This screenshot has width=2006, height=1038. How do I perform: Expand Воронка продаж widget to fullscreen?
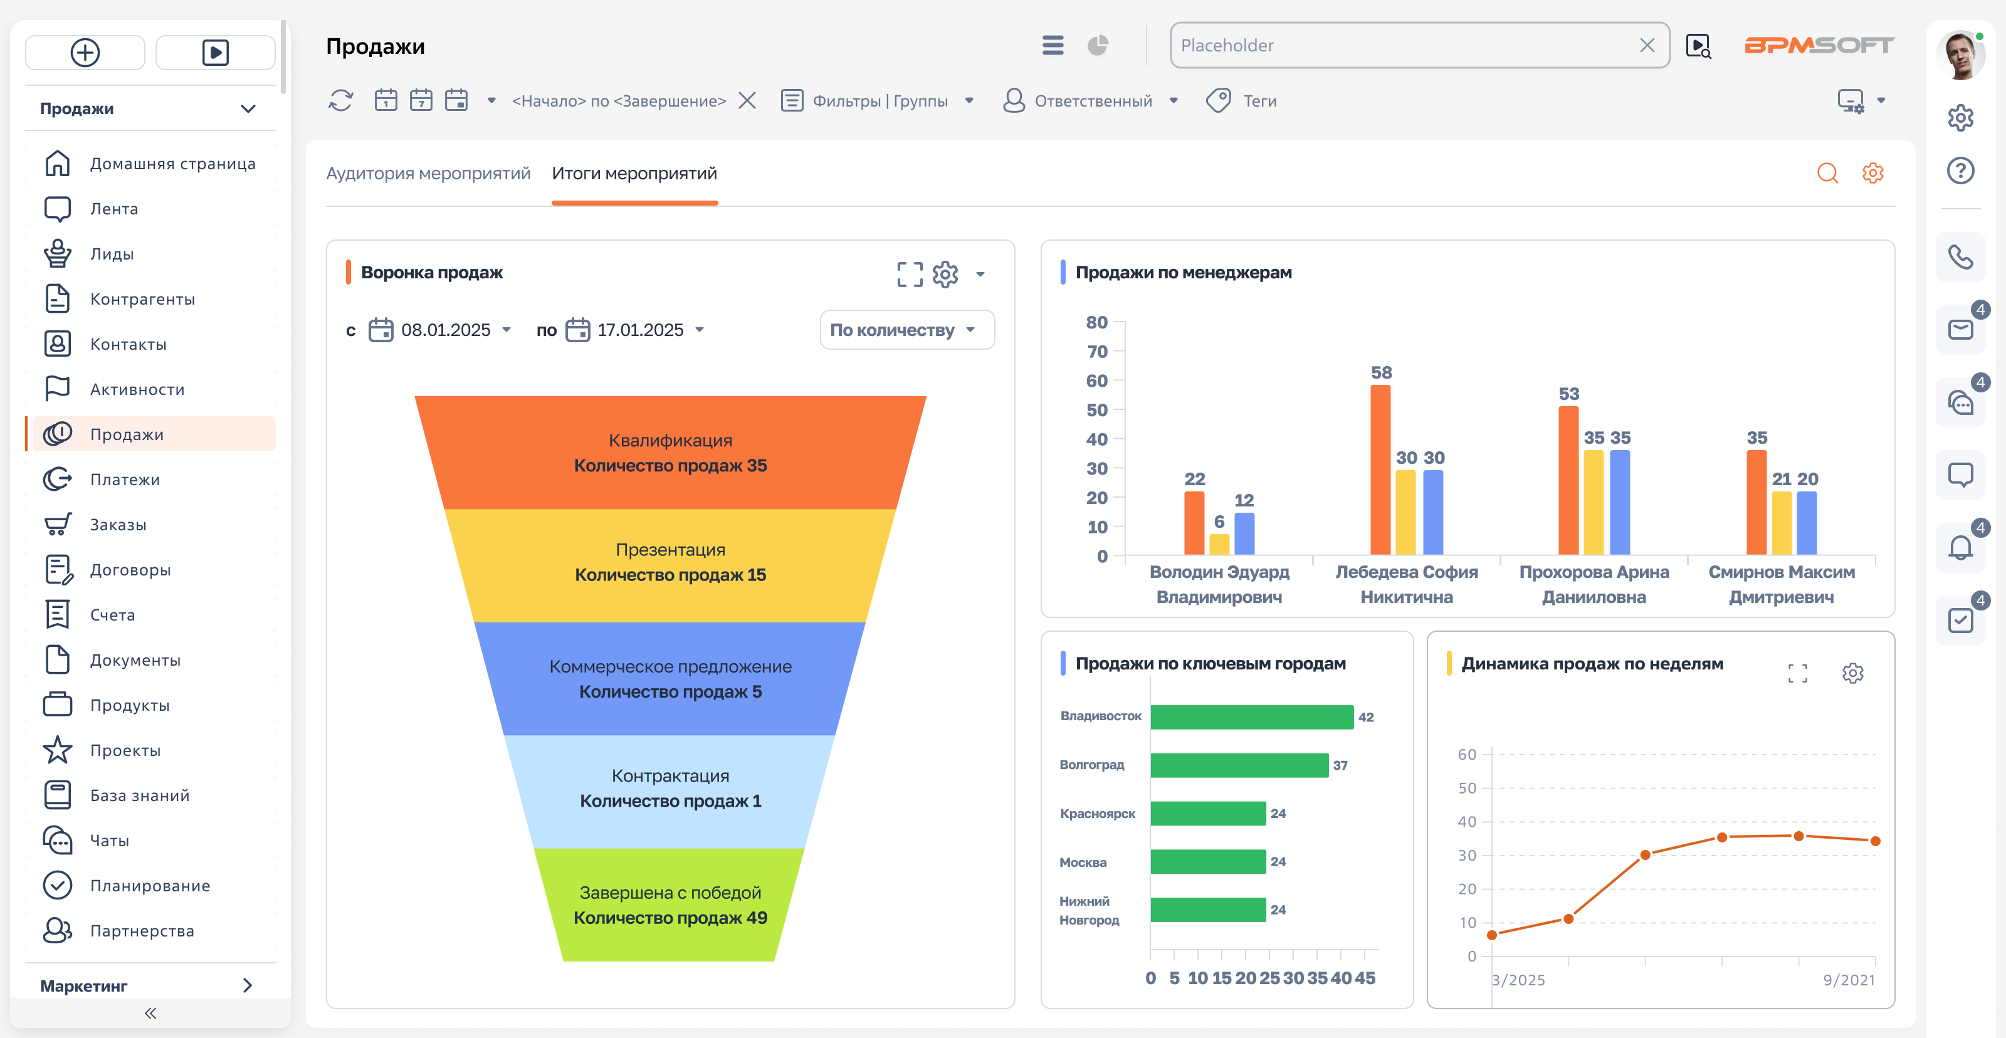pos(910,274)
